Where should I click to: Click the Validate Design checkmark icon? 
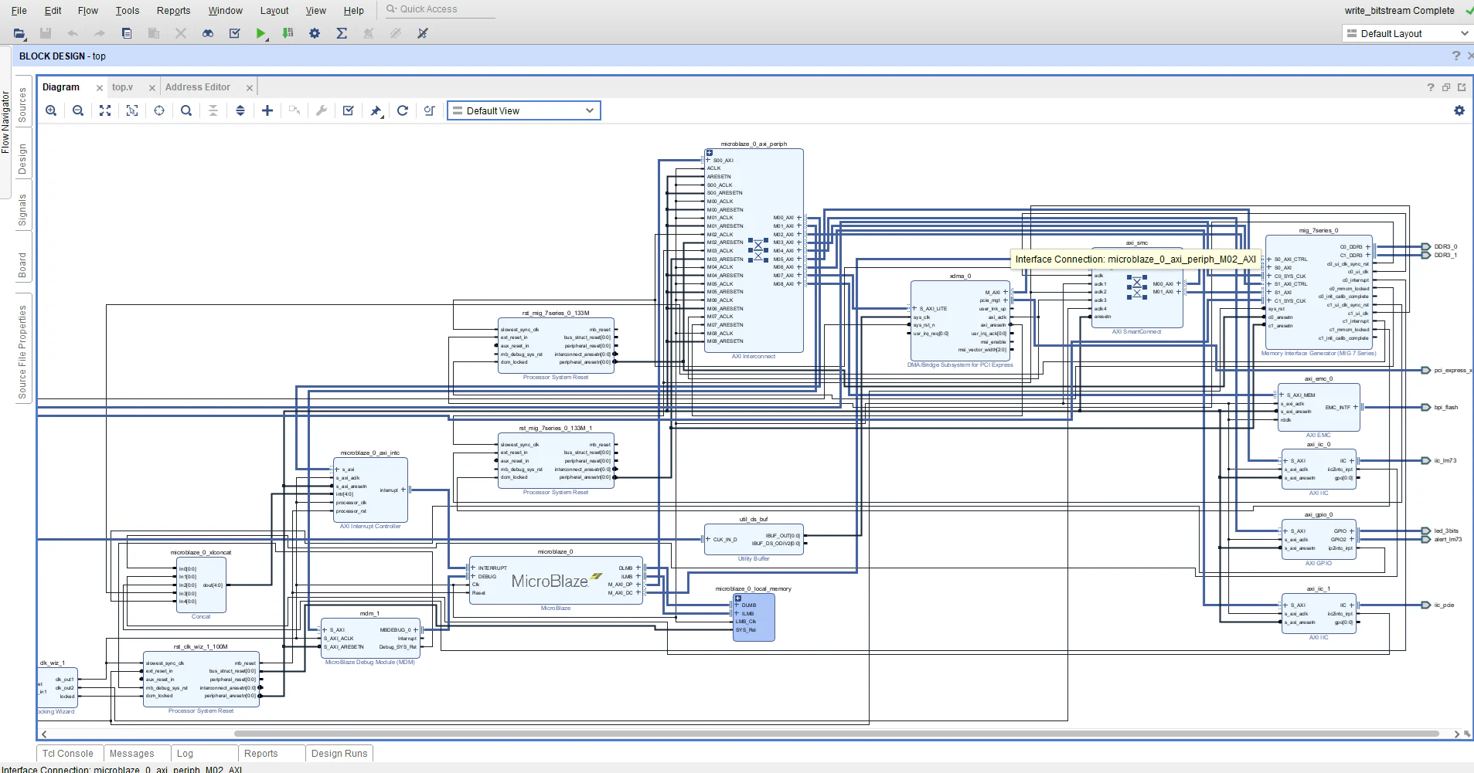349,110
